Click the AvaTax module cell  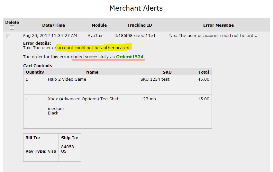tap(95, 36)
